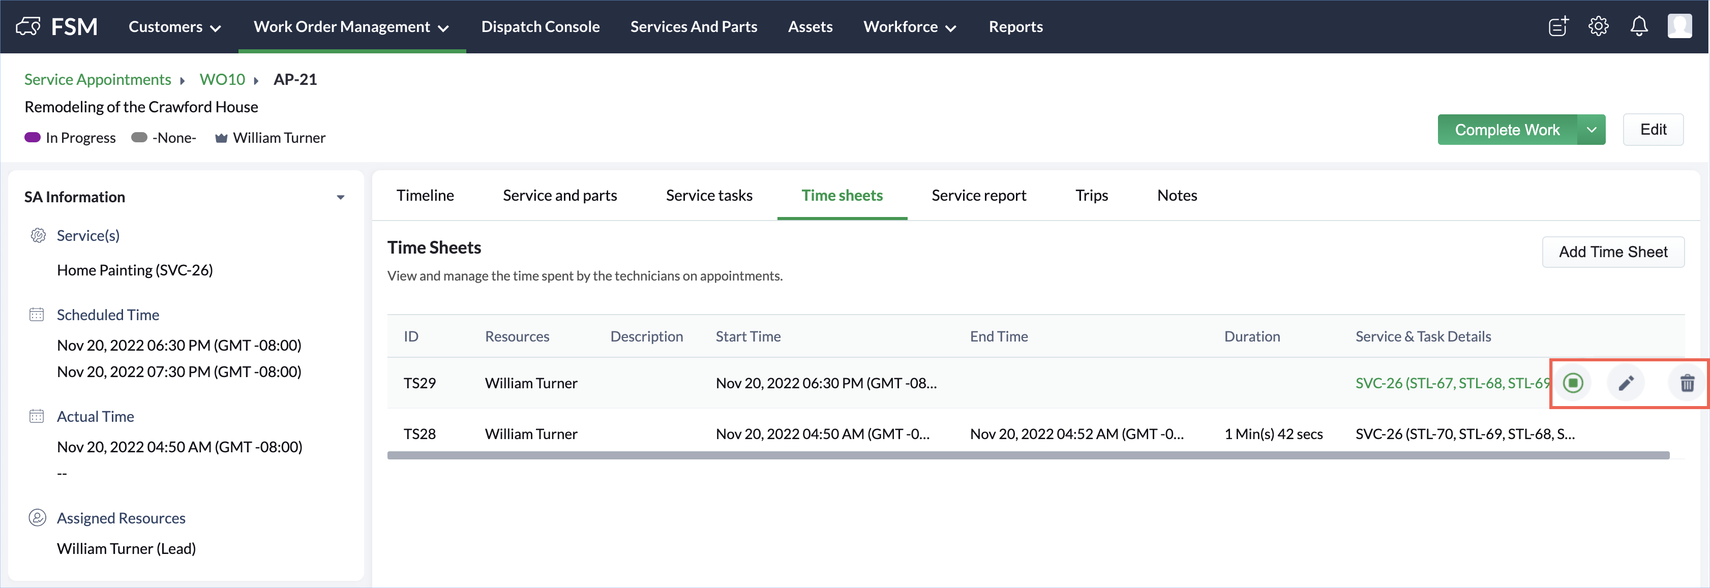
Task: Open WO10 breadcrumb link
Action: coord(222,79)
